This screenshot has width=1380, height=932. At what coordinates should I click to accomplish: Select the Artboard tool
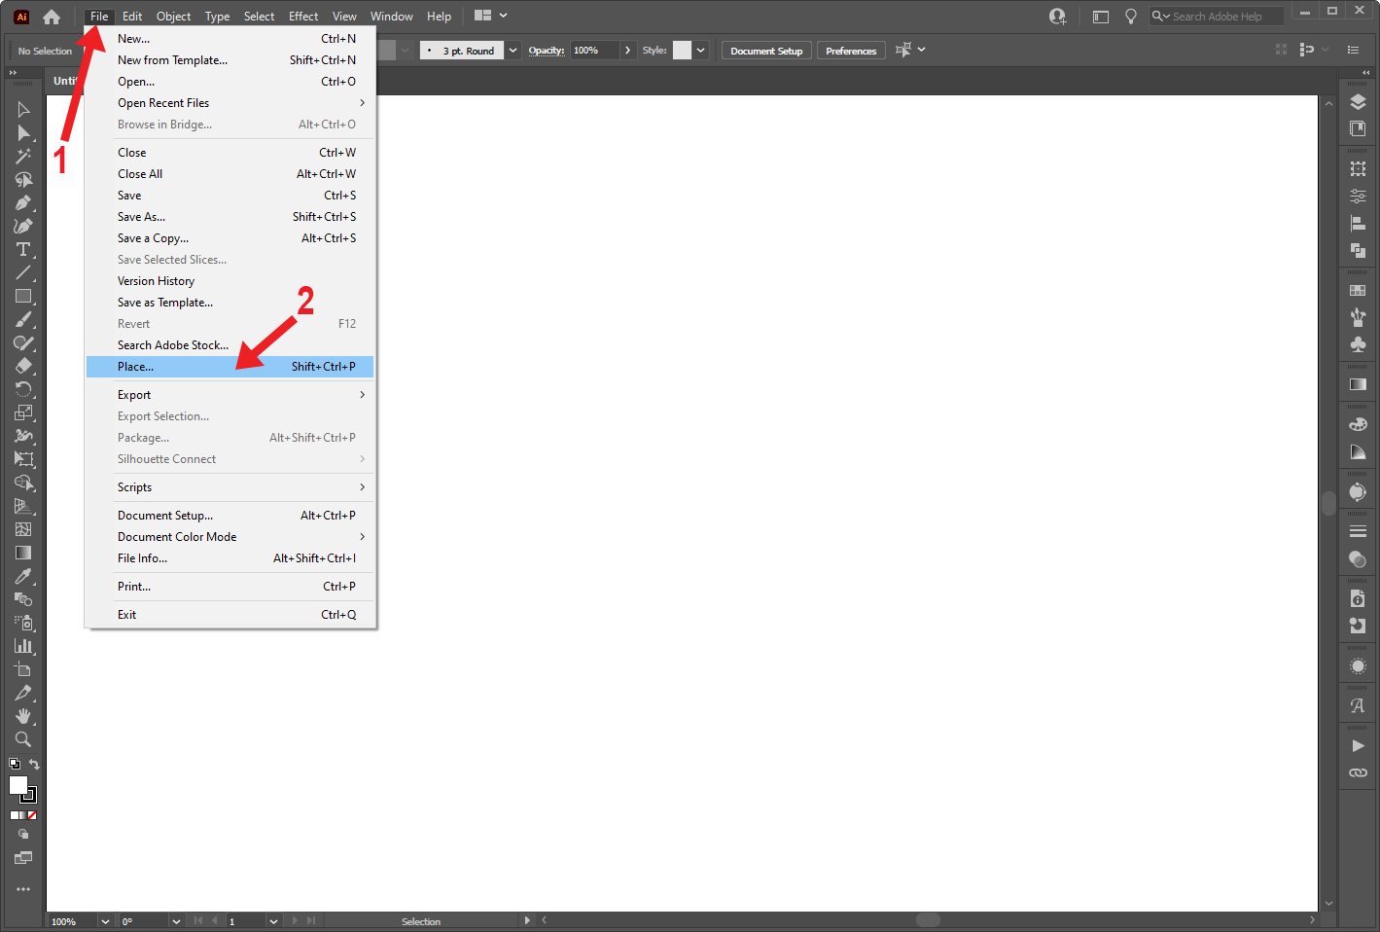23,670
